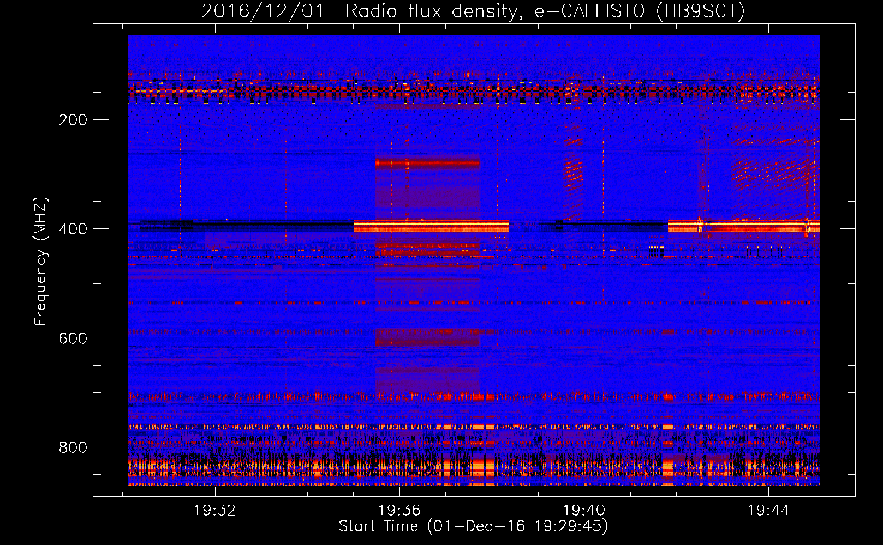Click the 'Start Time (01-Dec-16 19:29:45)' axis label

pos(473,526)
